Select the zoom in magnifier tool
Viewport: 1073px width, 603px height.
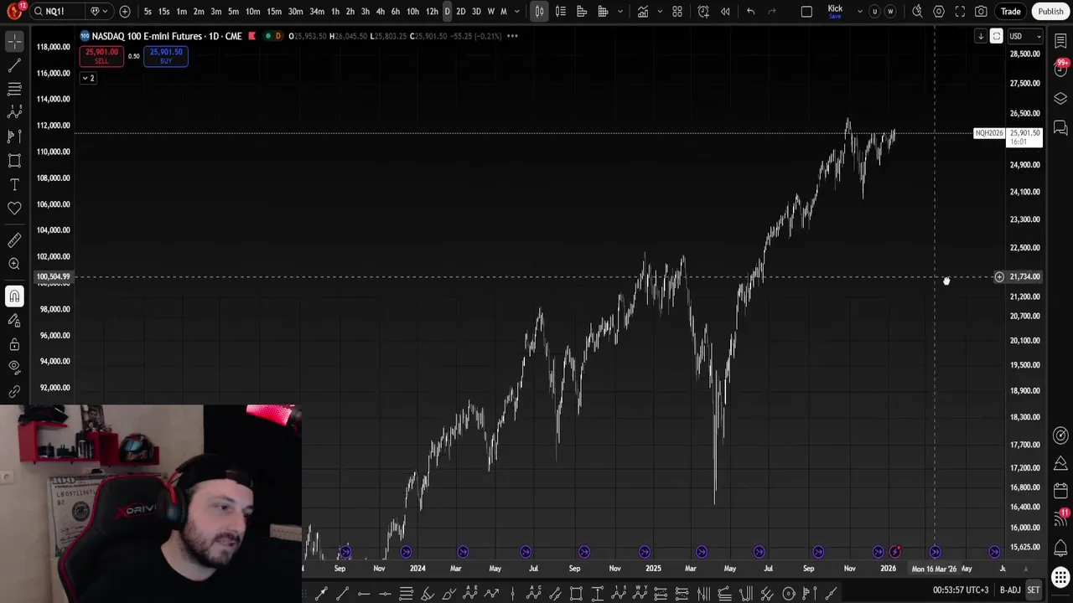pos(14,264)
